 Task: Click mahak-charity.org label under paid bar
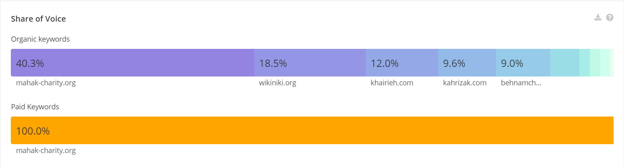46,151
